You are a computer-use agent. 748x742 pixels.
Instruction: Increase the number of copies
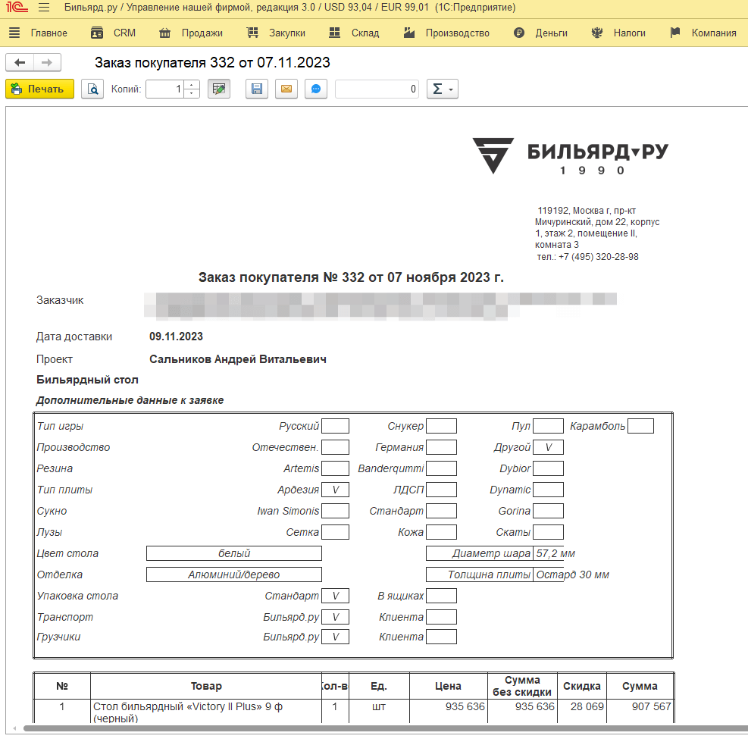[192, 85]
